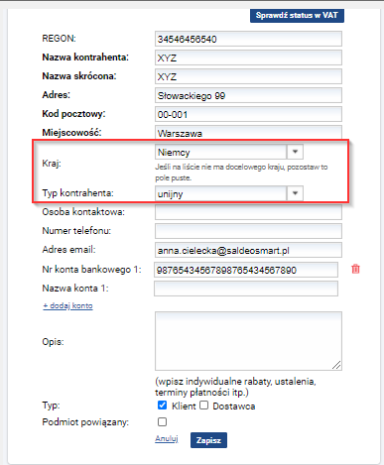Viewport: 384px width, 465px height.
Task: Click the Osoba kontaktowa field
Action: point(248,212)
